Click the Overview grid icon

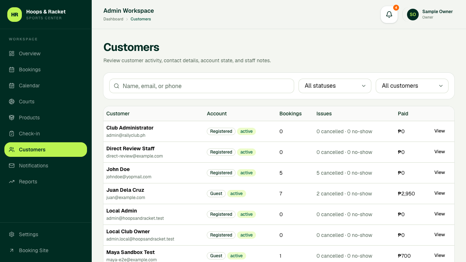(12, 53)
